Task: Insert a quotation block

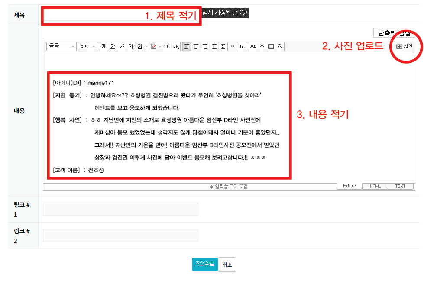Action: click(241, 46)
